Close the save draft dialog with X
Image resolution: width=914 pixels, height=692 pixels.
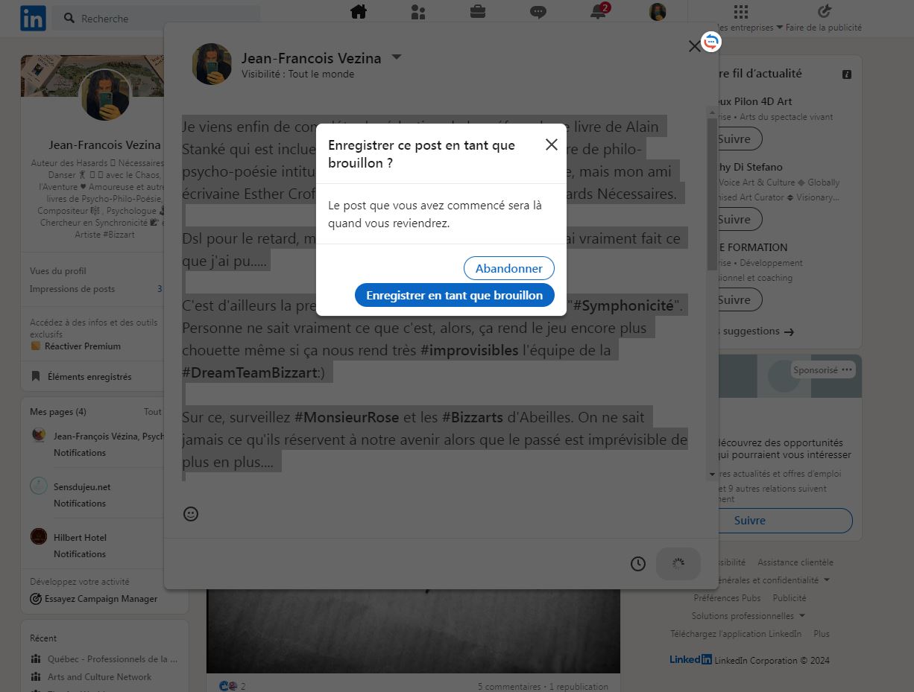coord(552,145)
